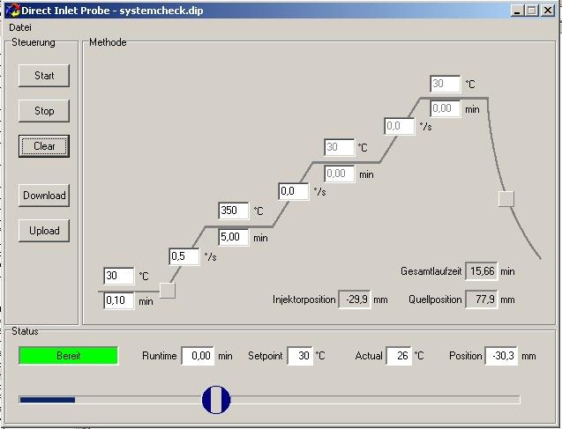Click the Setpoint temperature field
This screenshot has width=562, height=429.
299,356
